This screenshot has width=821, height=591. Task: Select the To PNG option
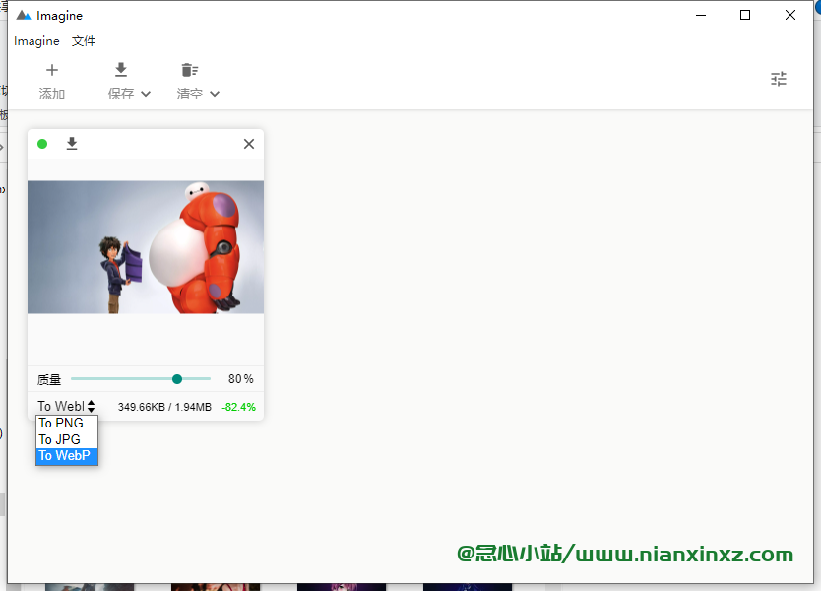[67, 424]
